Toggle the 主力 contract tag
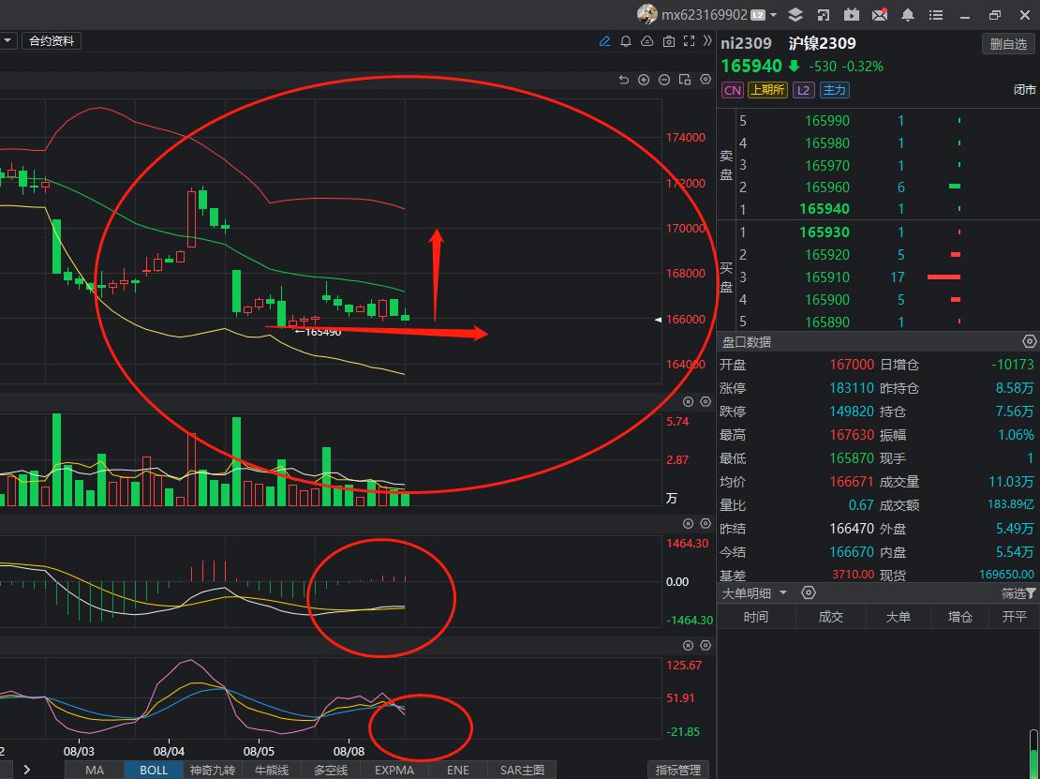Viewport: 1040px width, 779px height. pos(834,89)
